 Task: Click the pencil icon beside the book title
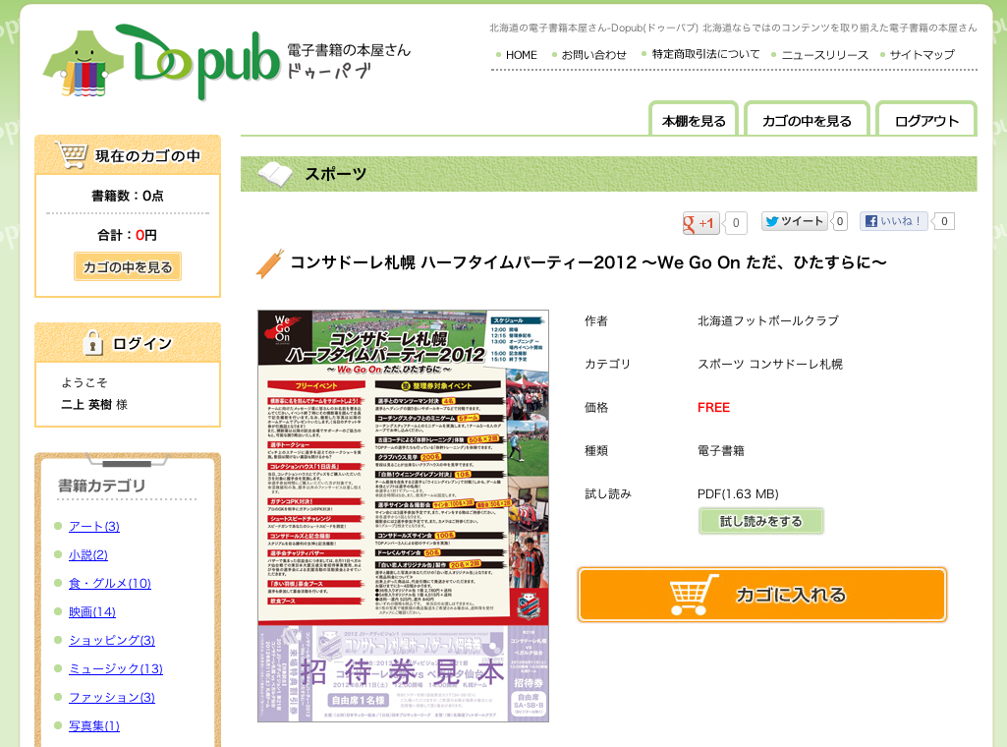point(268,263)
